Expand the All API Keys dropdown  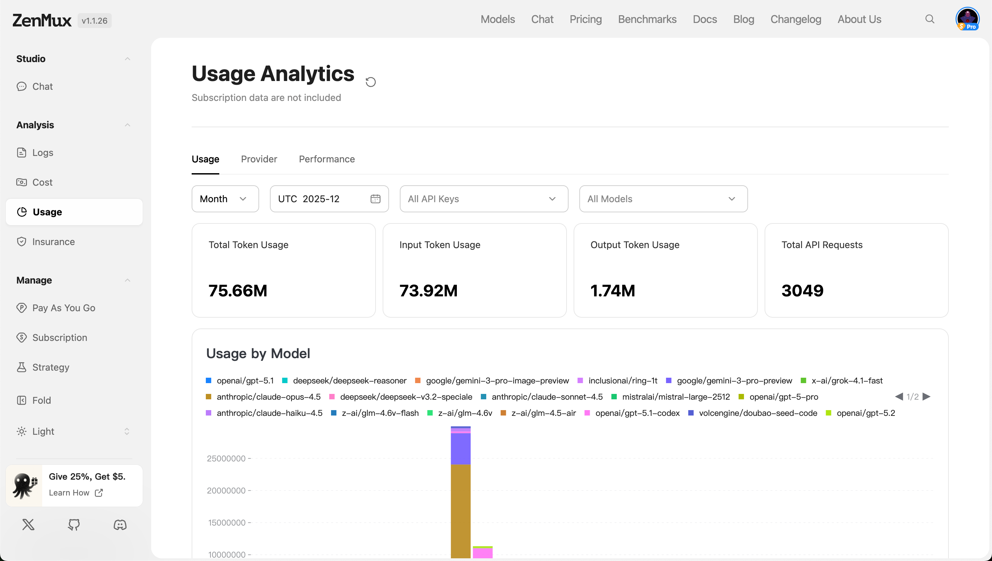pyautogui.click(x=484, y=199)
